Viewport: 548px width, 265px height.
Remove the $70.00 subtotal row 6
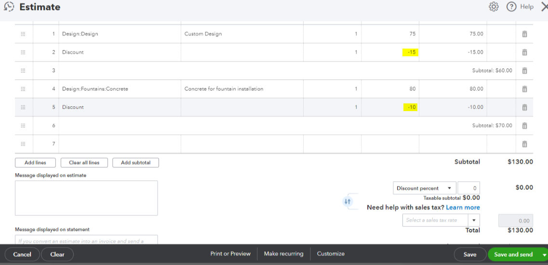point(524,126)
